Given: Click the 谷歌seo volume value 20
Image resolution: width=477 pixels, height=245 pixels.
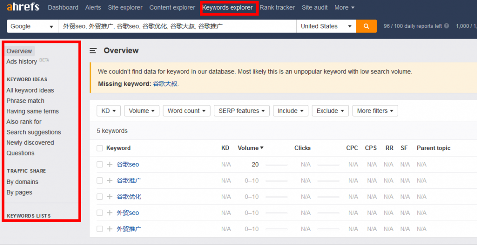Looking at the screenshot, I should point(255,164).
